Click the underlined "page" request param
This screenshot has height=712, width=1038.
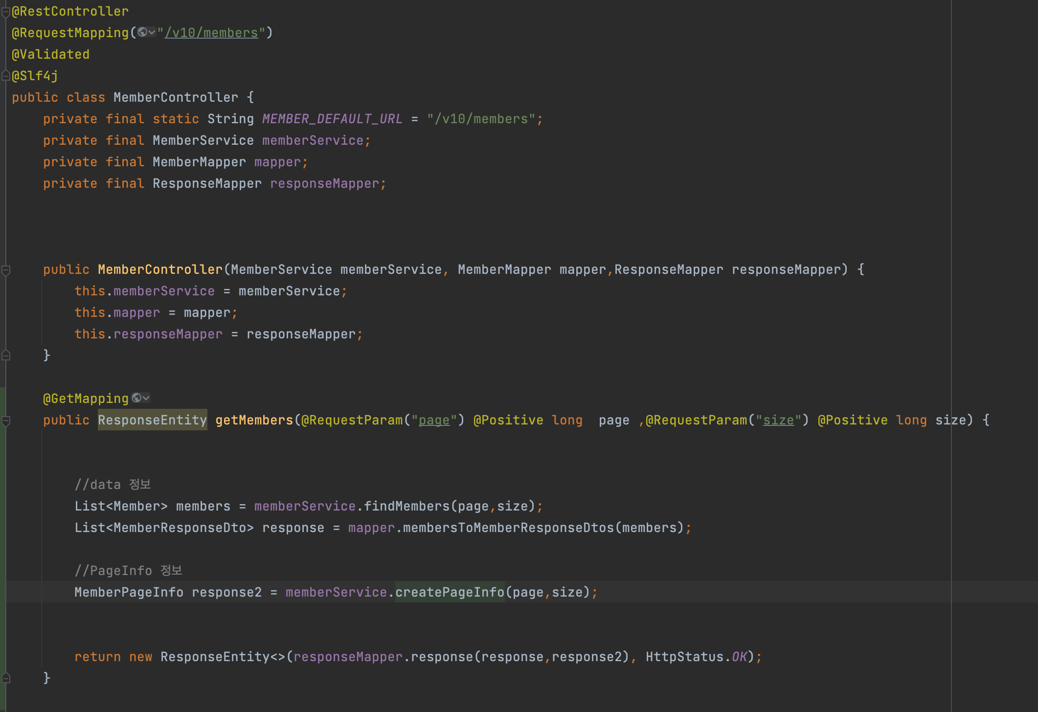[434, 420]
